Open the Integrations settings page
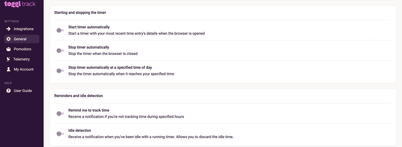This screenshot has height=147, width=402. click(x=24, y=29)
